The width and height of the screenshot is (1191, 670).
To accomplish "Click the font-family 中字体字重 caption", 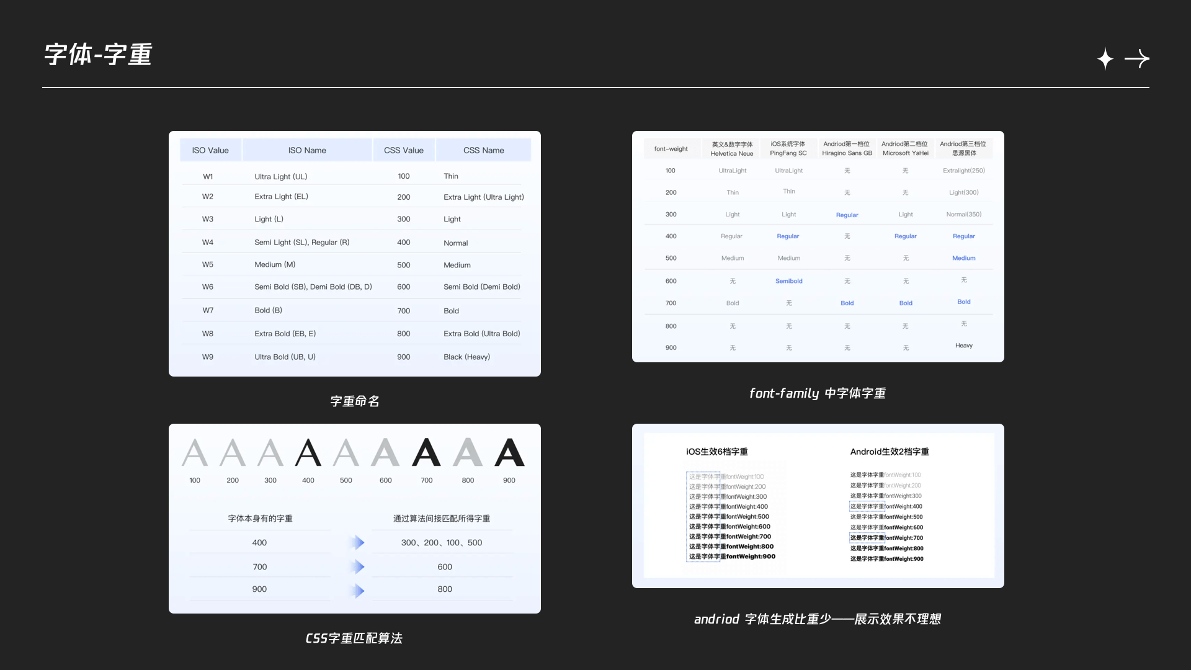I will pos(818,393).
